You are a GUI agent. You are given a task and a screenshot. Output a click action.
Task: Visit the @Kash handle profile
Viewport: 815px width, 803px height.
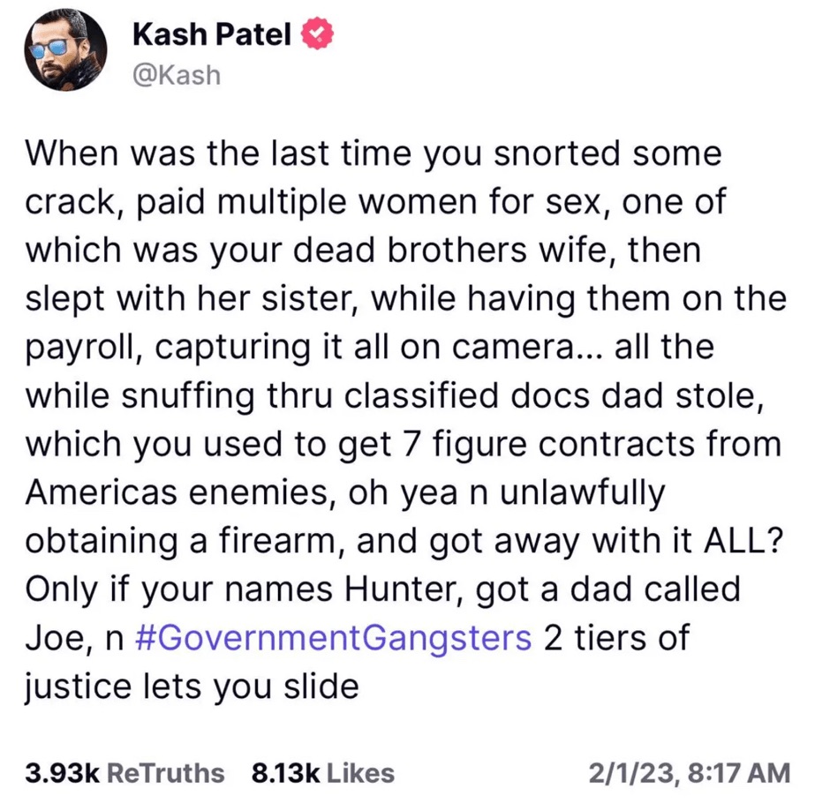tap(176, 75)
